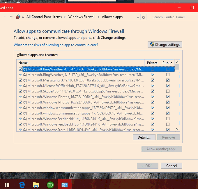Open the address bar history dropdown
This screenshot has width=198, height=189.
pos(138,17)
